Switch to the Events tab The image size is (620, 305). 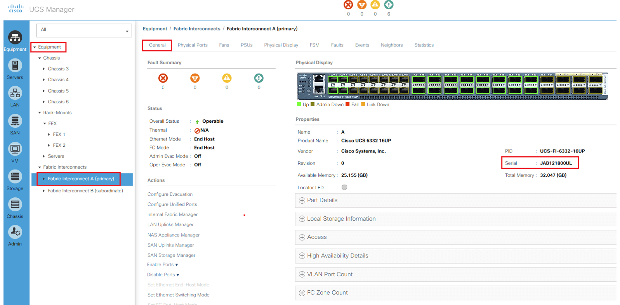(x=362, y=45)
